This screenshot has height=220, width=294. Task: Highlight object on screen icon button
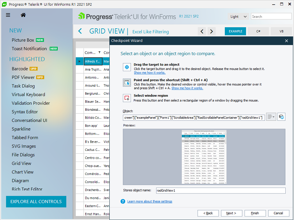tap(281, 117)
